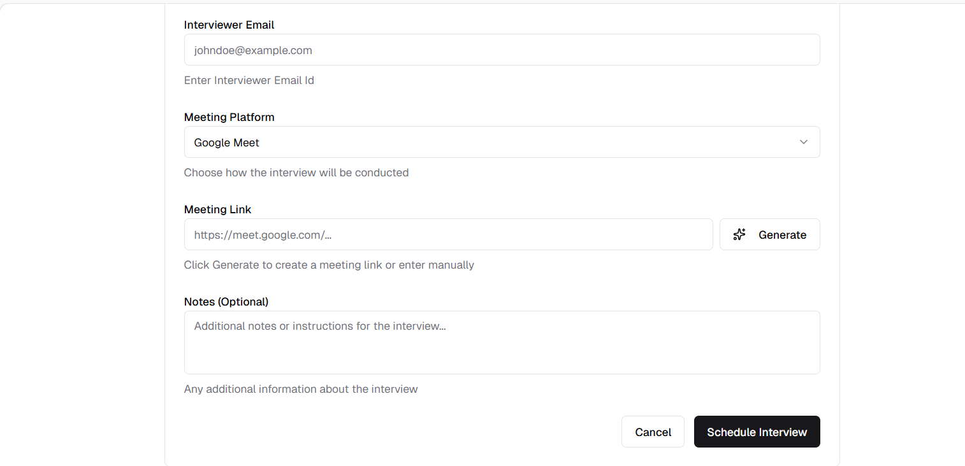Click the johndoe@example.com placeholder text
The height and width of the screenshot is (466, 965).
[253, 50]
